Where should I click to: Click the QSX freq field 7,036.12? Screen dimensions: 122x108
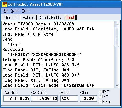[44, 99]
